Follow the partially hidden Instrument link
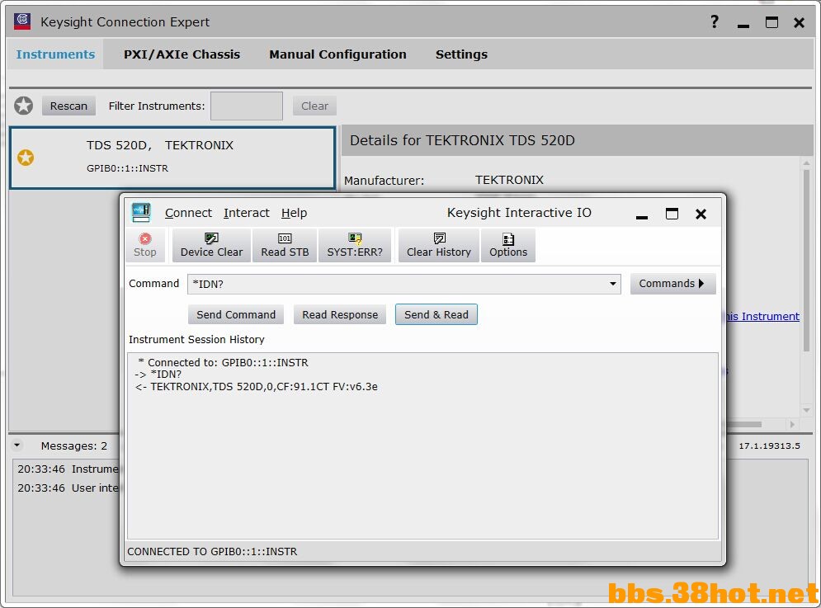 point(763,316)
